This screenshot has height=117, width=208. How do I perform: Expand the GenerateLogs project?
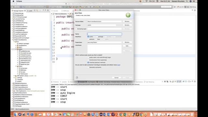tap(12, 13)
